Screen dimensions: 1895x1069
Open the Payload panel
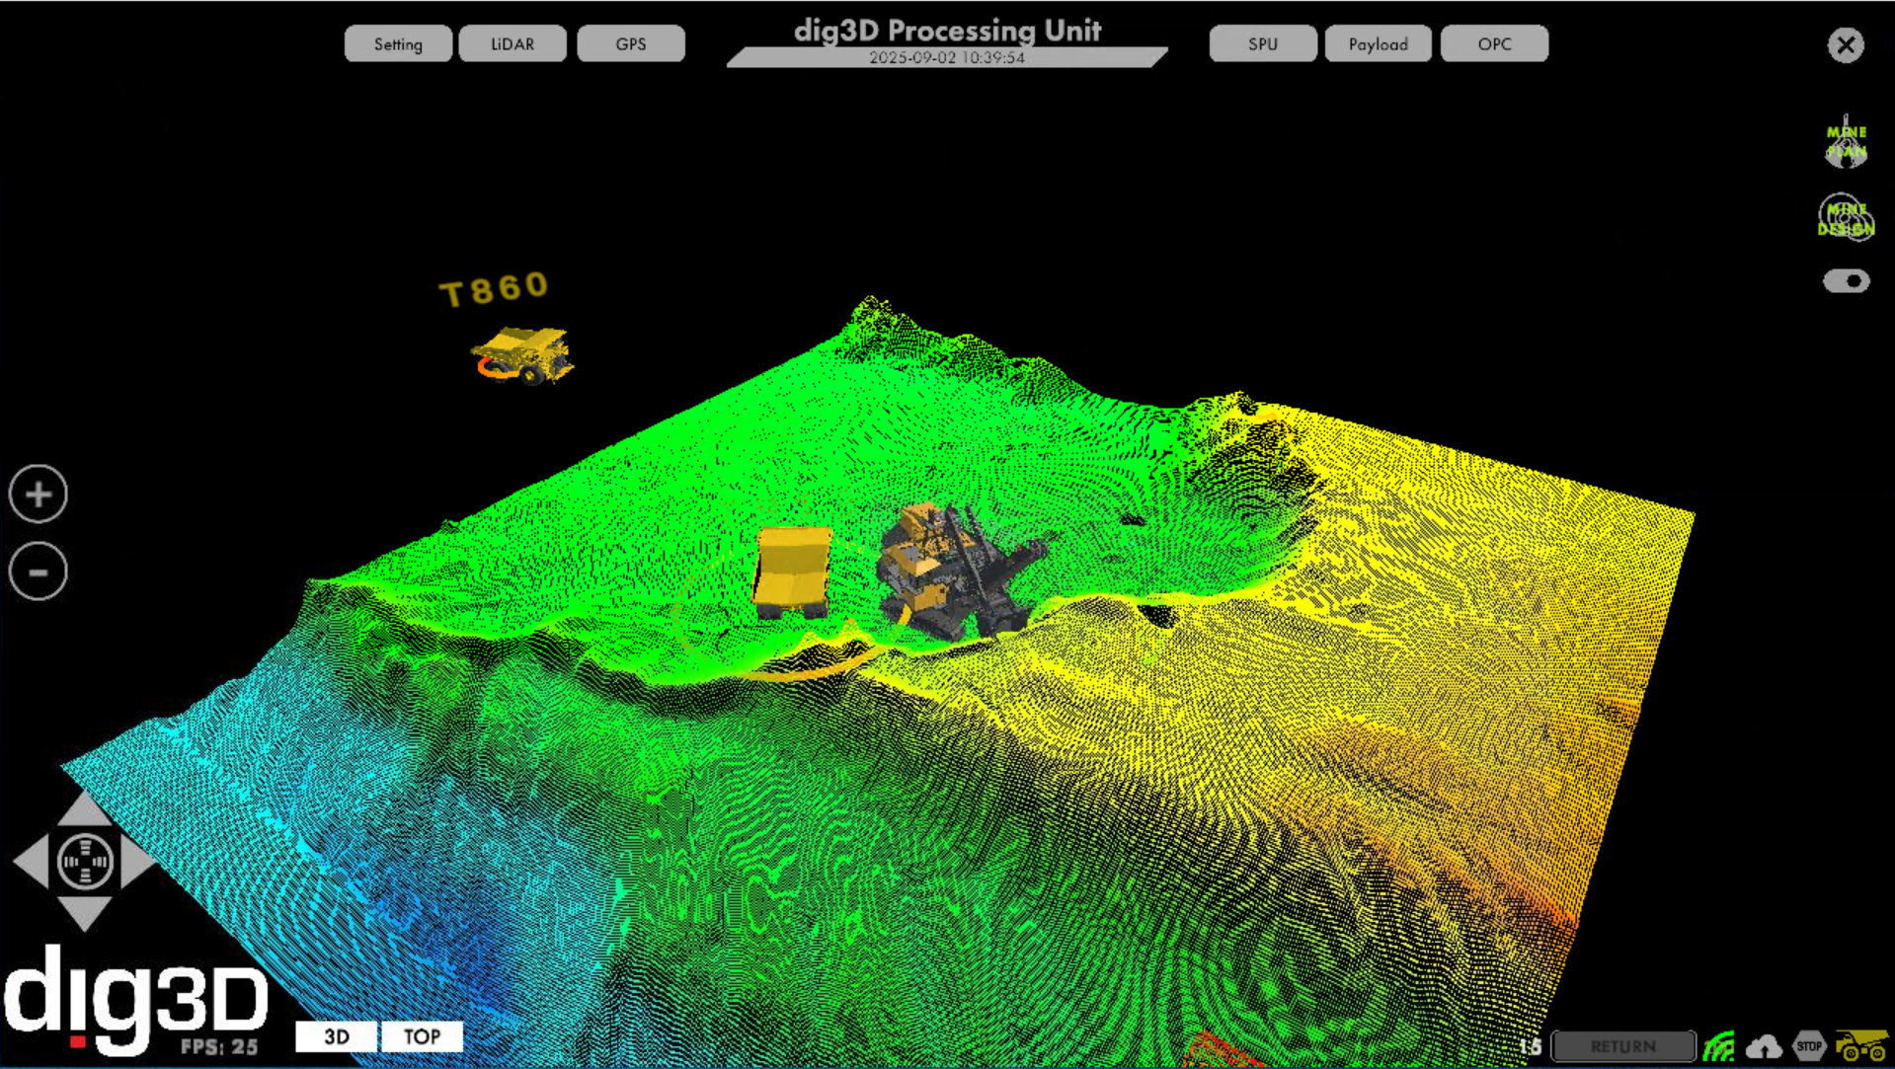pyautogui.click(x=1378, y=43)
